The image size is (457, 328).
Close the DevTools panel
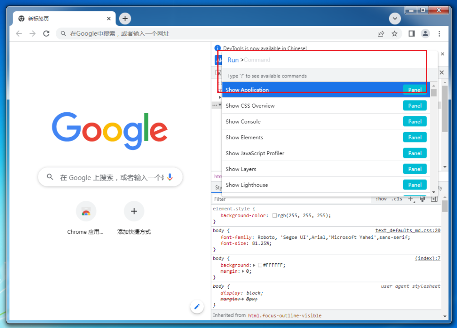442,72
